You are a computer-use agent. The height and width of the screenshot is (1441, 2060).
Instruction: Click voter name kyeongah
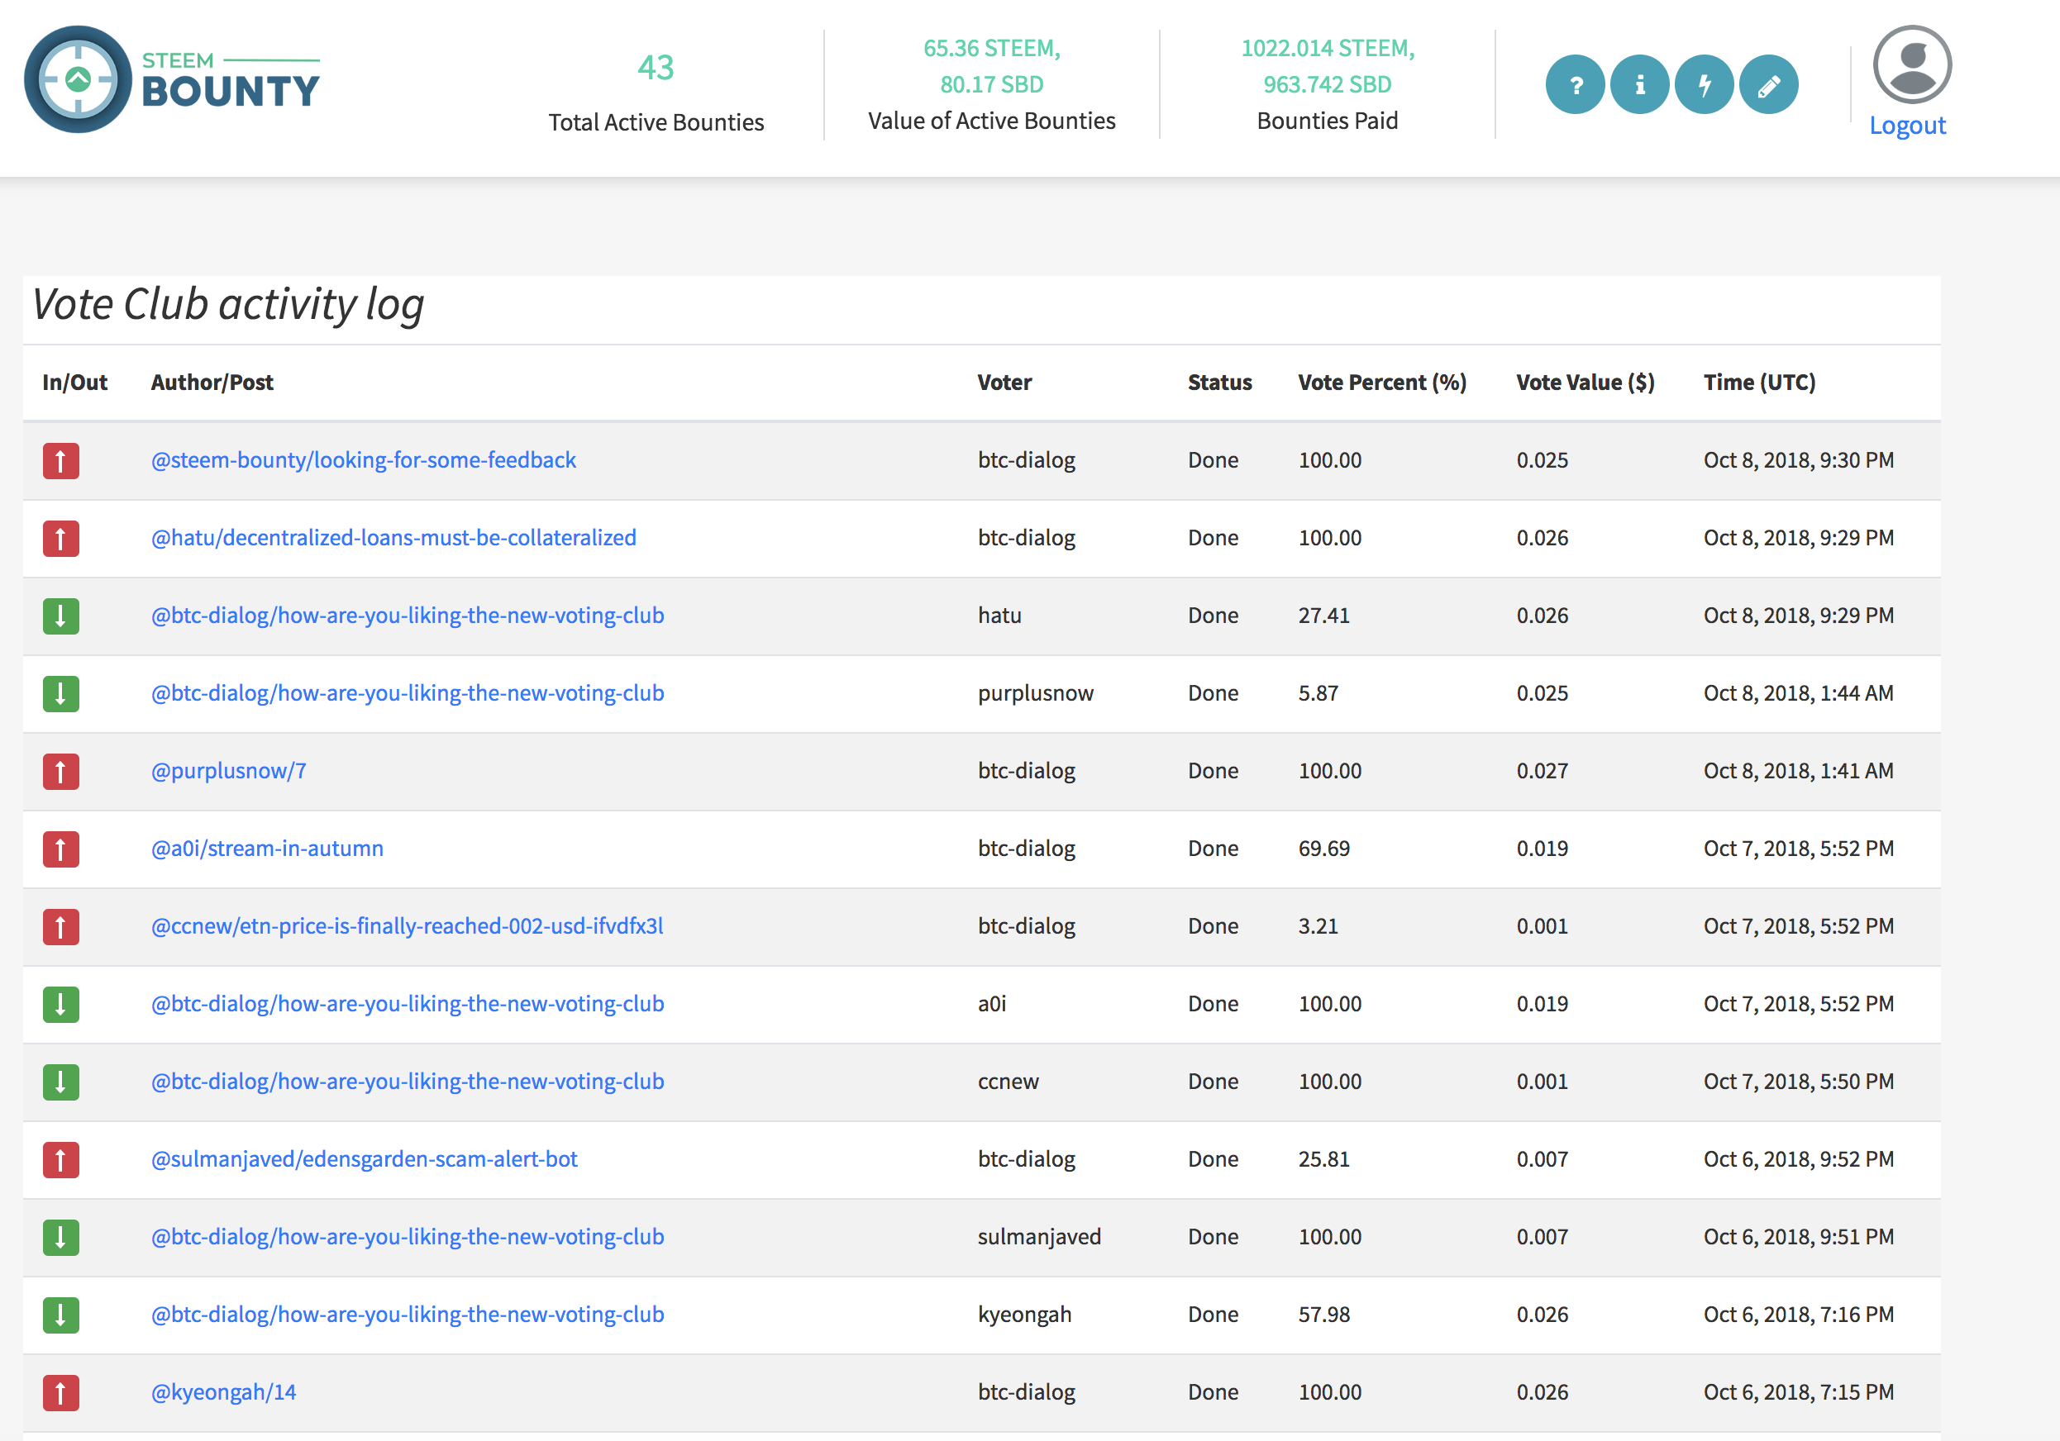click(1024, 1315)
